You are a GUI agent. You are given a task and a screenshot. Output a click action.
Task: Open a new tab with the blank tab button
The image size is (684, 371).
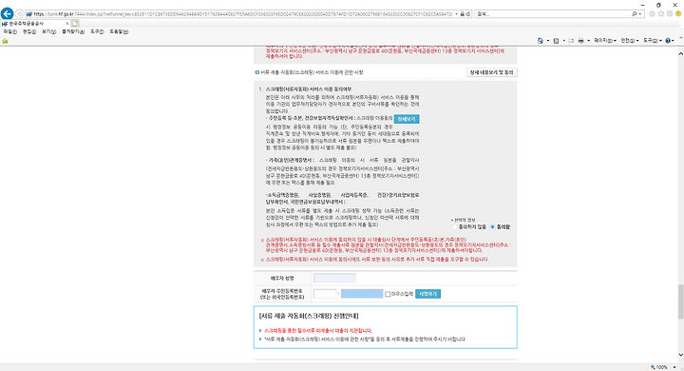pos(75,23)
